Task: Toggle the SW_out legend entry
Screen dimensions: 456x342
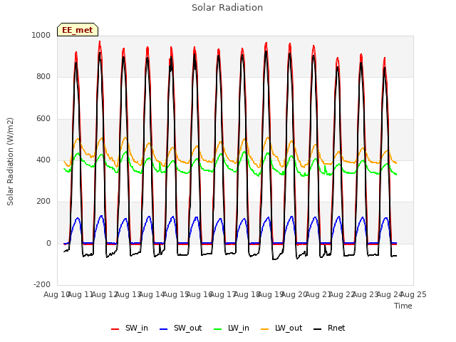Action: pyautogui.click(x=180, y=328)
